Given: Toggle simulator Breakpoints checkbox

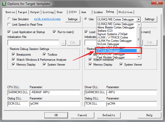Looking at the screenshot, I should click(13, 54).
